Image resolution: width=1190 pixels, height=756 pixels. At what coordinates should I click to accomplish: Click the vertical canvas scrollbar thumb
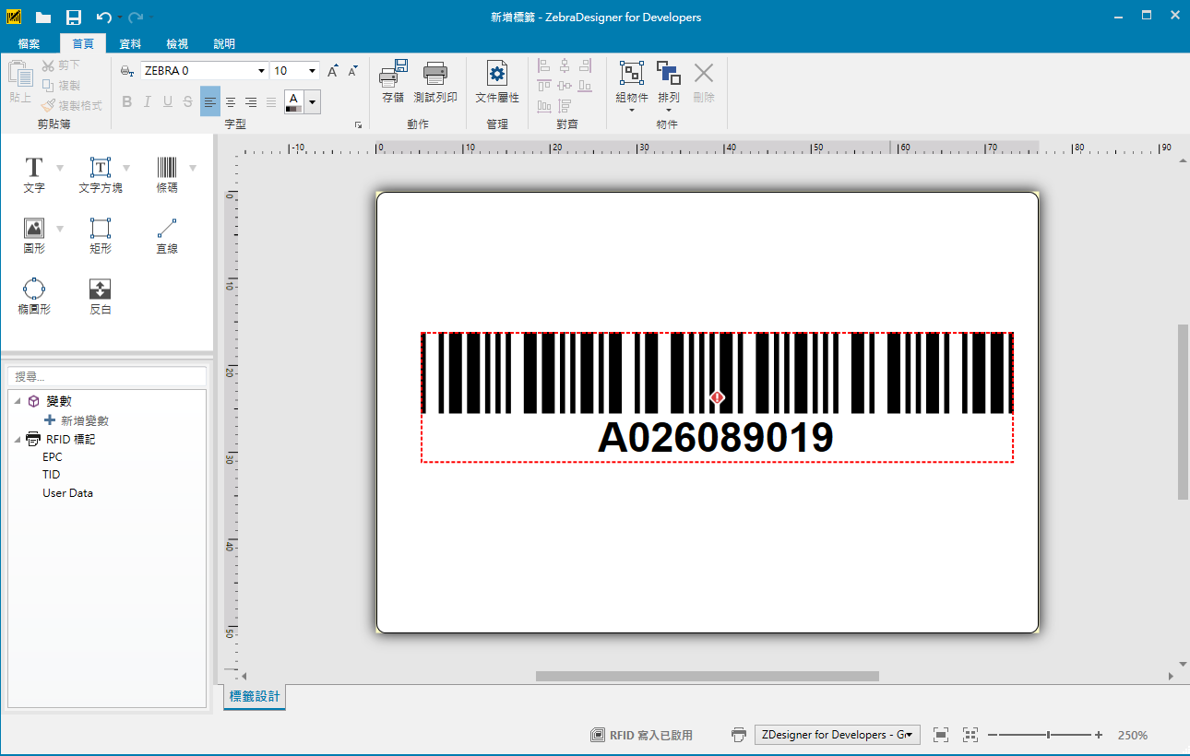coord(1183,412)
